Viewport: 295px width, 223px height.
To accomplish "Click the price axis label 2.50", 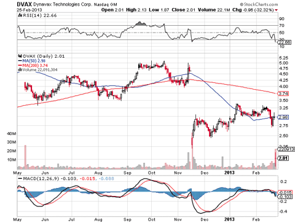I will [x=283, y=136].
